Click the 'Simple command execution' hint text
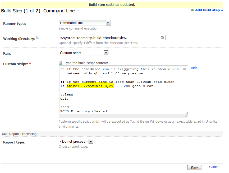The image size is (229, 173). 79,28
